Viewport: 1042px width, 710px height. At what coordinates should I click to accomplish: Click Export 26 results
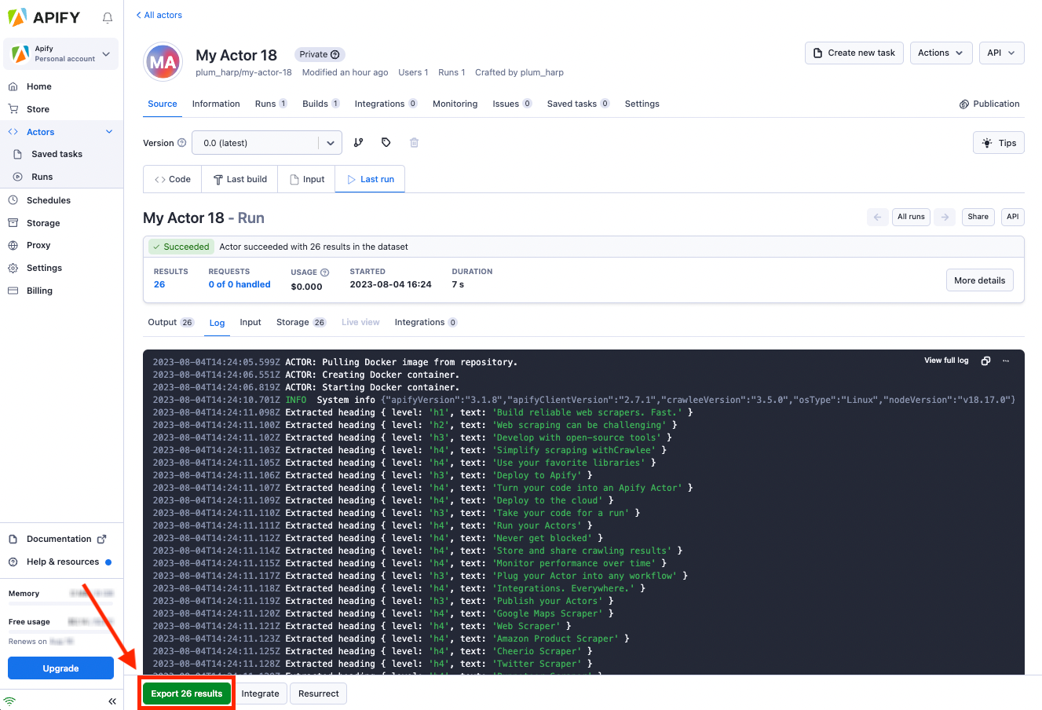(186, 694)
